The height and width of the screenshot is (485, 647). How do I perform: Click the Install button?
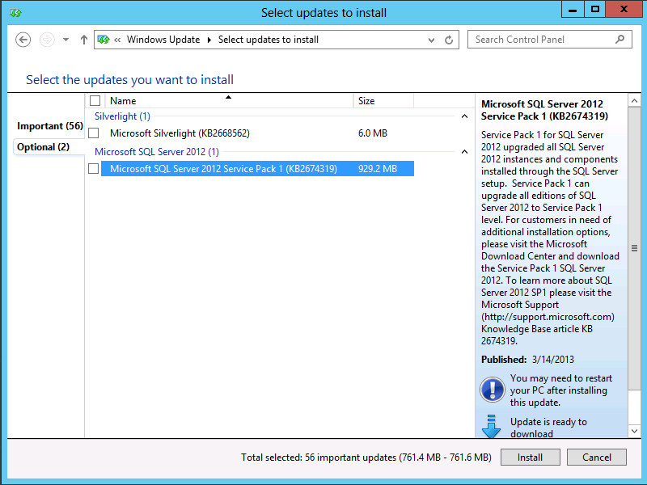coord(531,458)
